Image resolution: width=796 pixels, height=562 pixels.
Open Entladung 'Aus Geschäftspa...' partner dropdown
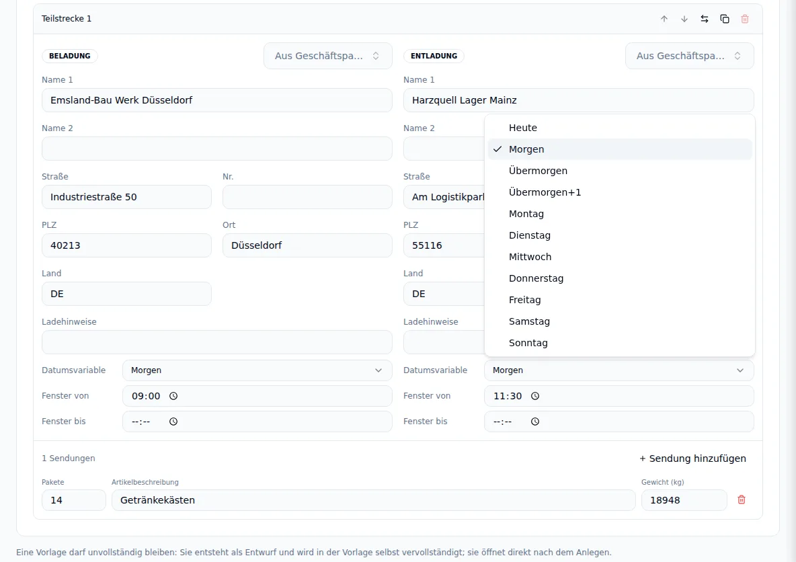[689, 56]
